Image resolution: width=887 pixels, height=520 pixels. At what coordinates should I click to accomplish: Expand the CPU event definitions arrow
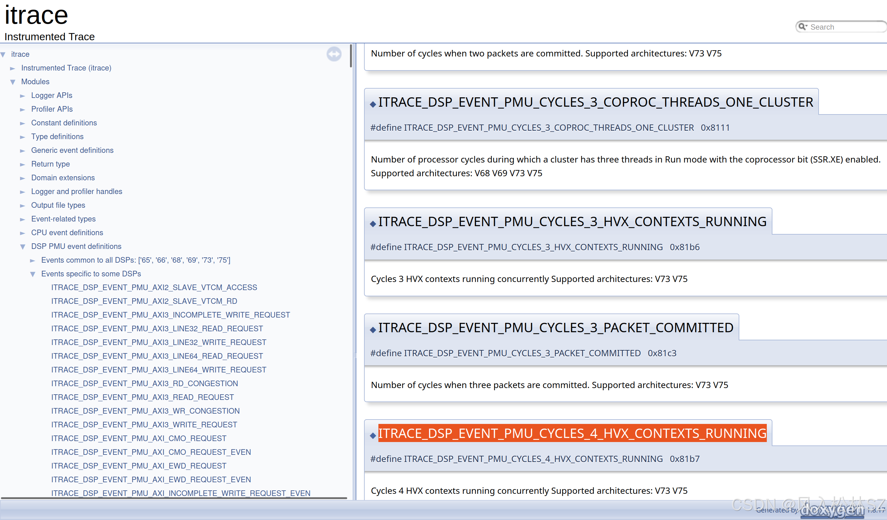pos(22,233)
